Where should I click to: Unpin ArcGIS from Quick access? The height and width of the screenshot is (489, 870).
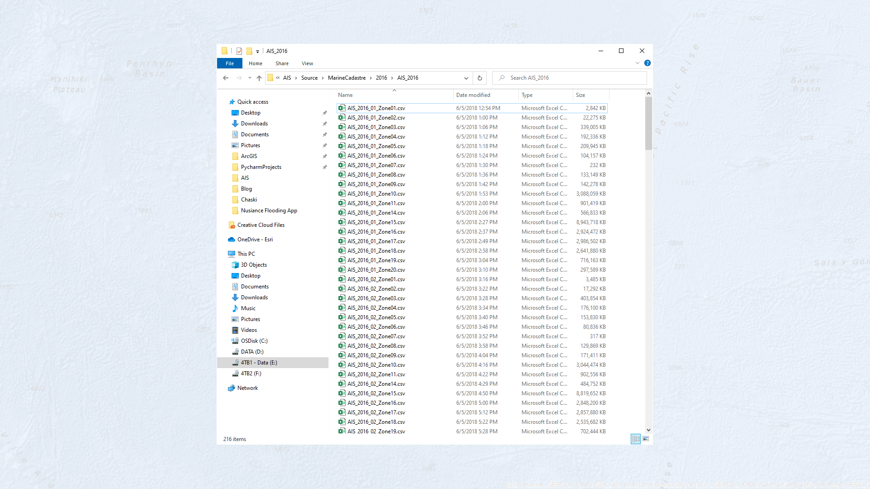click(x=324, y=156)
